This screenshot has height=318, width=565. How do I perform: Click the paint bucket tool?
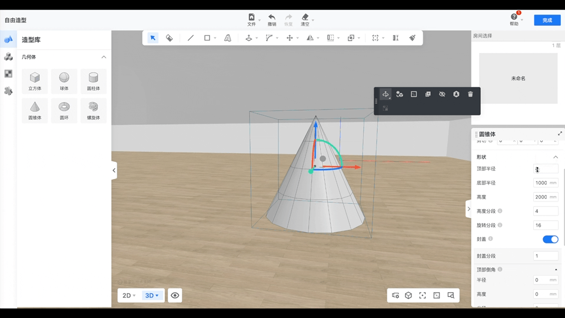[x=169, y=38]
